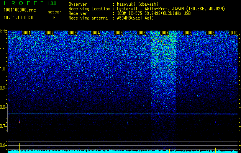Screen dimensions: 241x153
Task: Jump to minute marker 0003
Action: [72, 33]
